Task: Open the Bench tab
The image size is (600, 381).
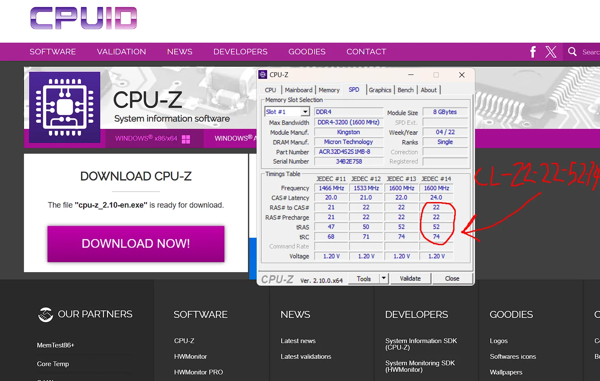Action: [406, 90]
